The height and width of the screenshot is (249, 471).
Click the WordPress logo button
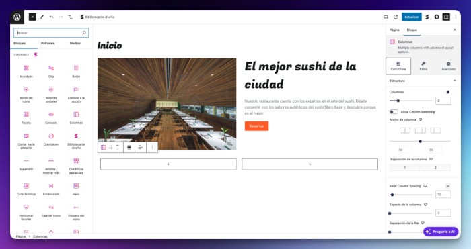click(17, 17)
